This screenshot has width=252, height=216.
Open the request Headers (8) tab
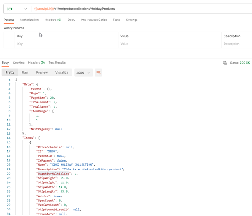pos(53,20)
